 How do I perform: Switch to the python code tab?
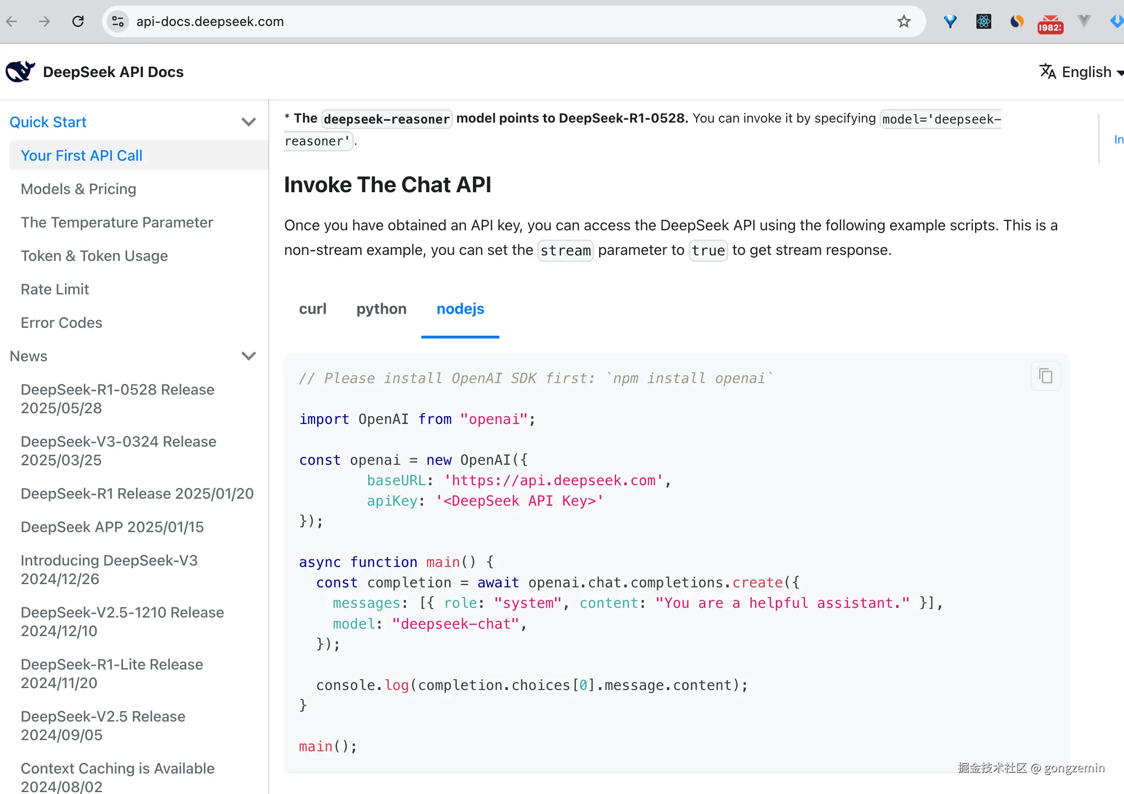coord(381,309)
